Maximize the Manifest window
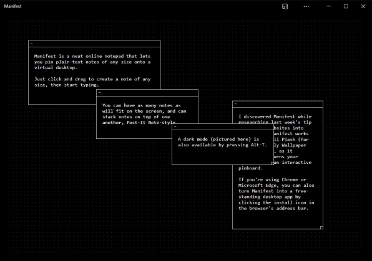Viewport: 372px width, 261px height. click(x=346, y=6)
